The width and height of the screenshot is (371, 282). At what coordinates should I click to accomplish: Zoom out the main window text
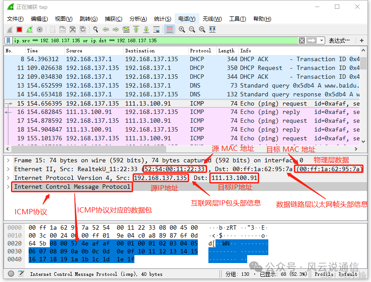pyautogui.click(x=192, y=29)
